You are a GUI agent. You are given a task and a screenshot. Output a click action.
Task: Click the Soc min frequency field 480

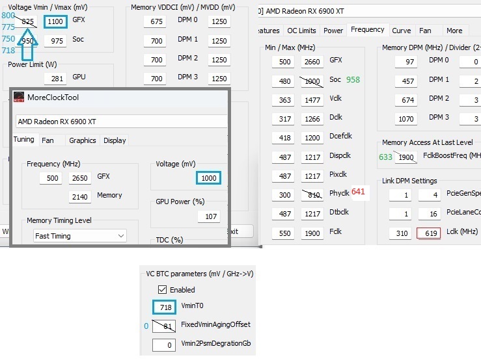pos(283,81)
